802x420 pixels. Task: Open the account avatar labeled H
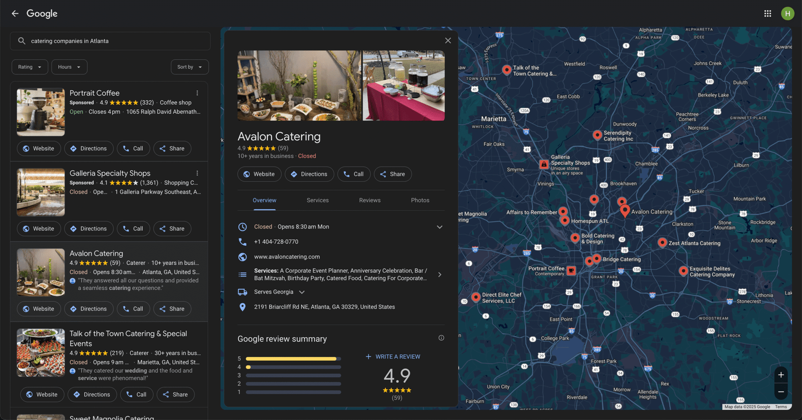pos(787,14)
